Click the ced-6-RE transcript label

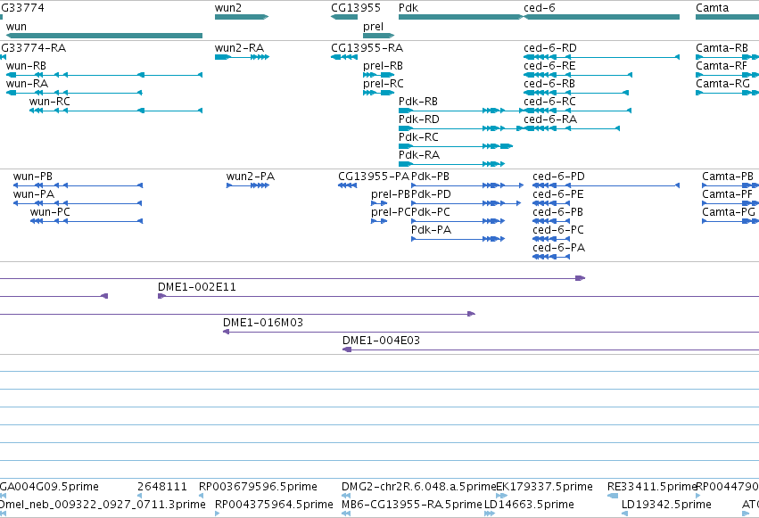pos(549,66)
